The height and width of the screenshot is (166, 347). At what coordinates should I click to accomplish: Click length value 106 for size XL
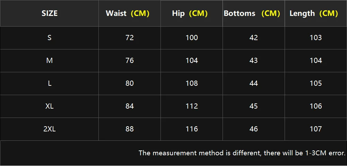[x=316, y=106]
